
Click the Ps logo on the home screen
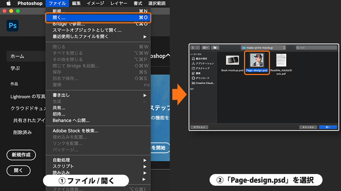pyautogui.click(x=13, y=26)
